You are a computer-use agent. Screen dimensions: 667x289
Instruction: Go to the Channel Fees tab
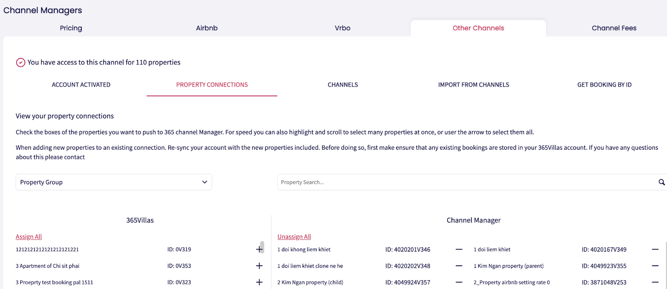(x=614, y=28)
